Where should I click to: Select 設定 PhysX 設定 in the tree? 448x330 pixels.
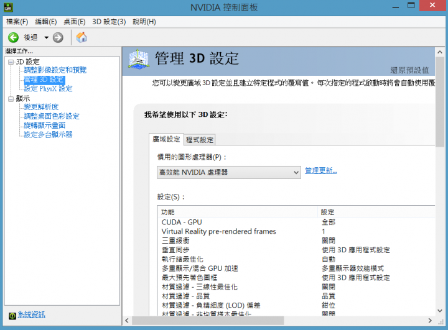tap(48, 88)
